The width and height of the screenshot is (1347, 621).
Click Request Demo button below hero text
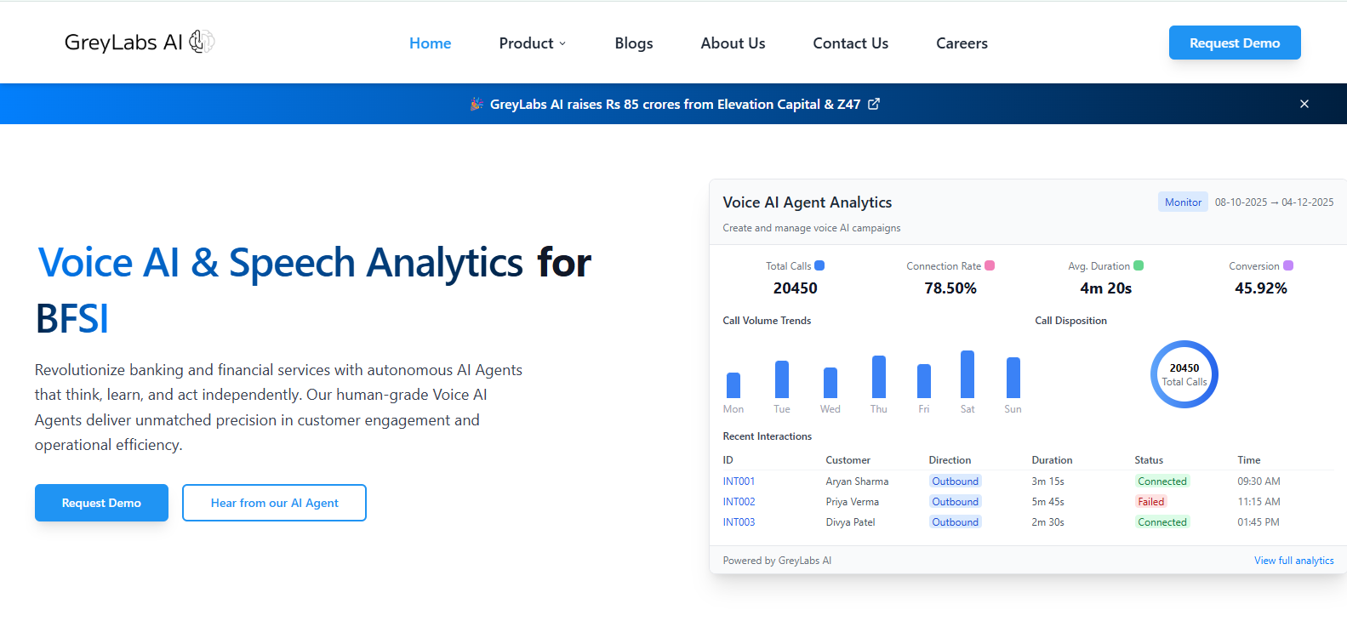[101, 503]
